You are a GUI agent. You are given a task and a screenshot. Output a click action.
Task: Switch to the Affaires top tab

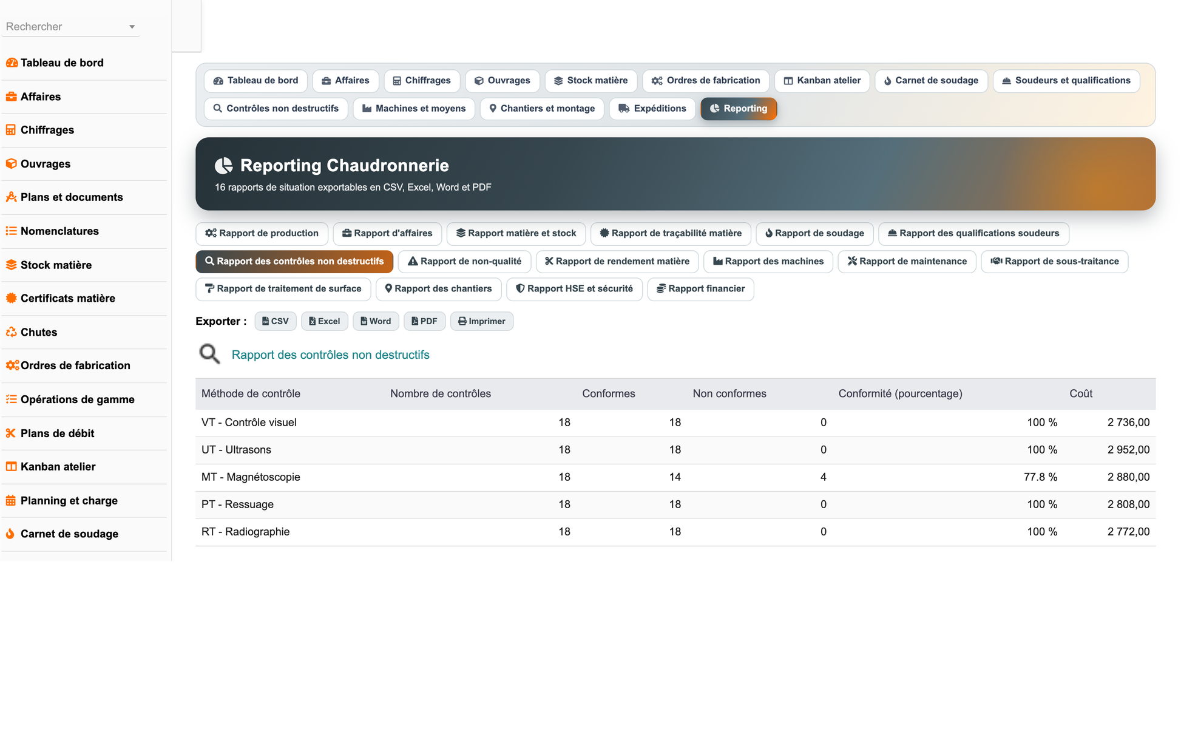345,81
